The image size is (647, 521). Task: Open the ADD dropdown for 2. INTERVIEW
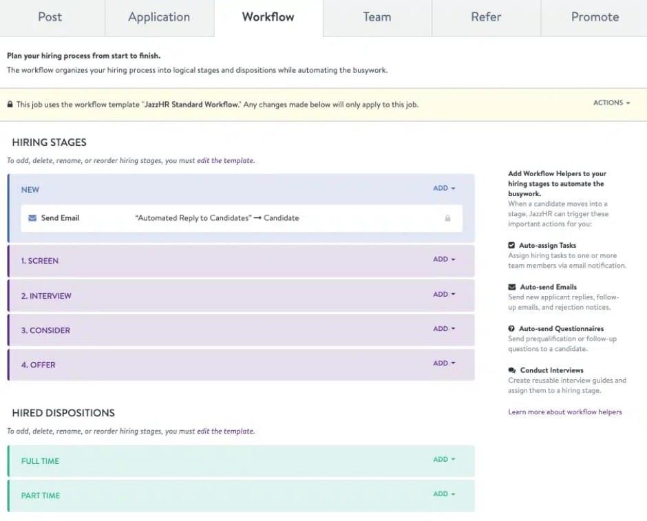point(444,294)
